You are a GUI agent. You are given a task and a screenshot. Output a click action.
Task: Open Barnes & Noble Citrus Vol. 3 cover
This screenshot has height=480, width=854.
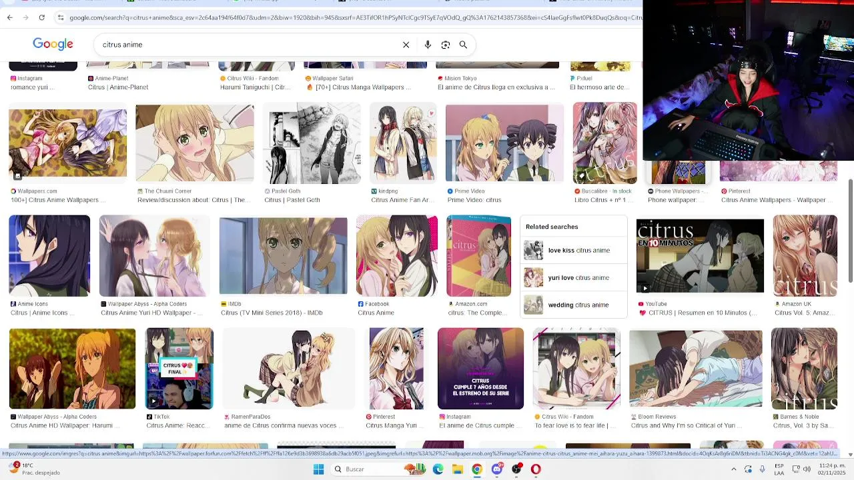coord(804,368)
